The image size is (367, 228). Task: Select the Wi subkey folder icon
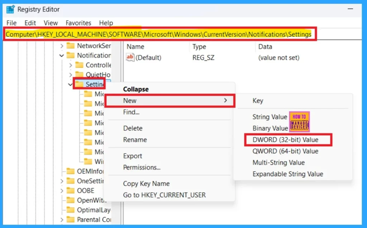[88, 161]
